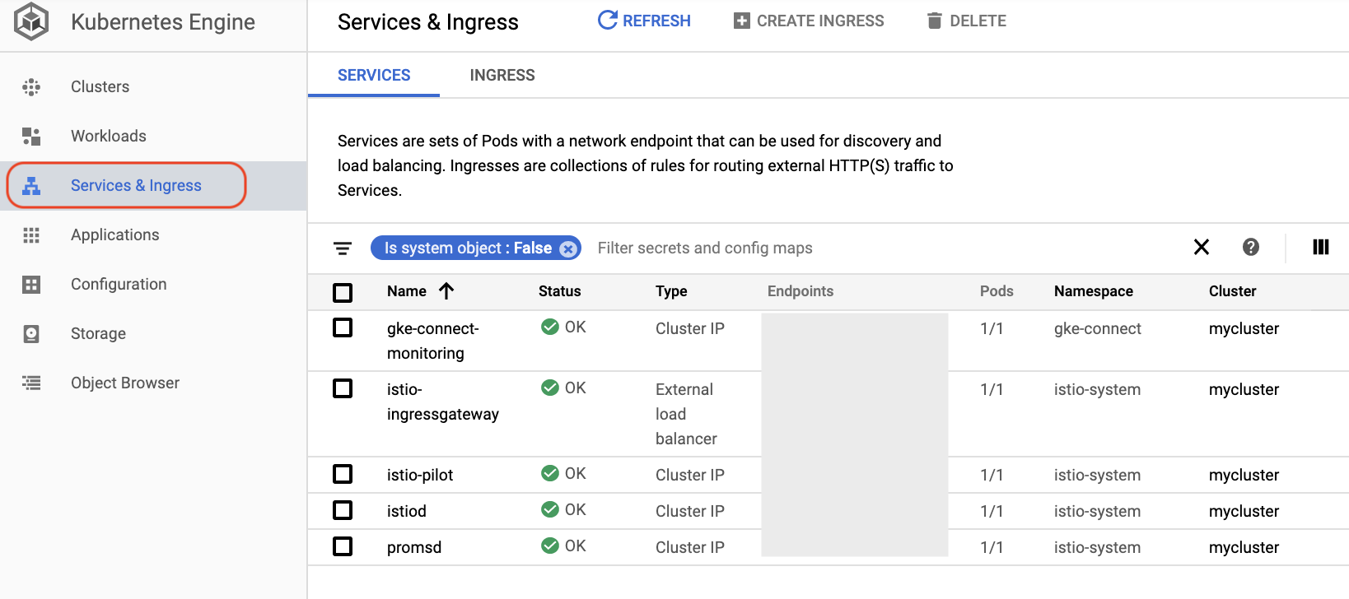Click the Refresh button
This screenshot has height=599, width=1349.
(x=644, y=21)
